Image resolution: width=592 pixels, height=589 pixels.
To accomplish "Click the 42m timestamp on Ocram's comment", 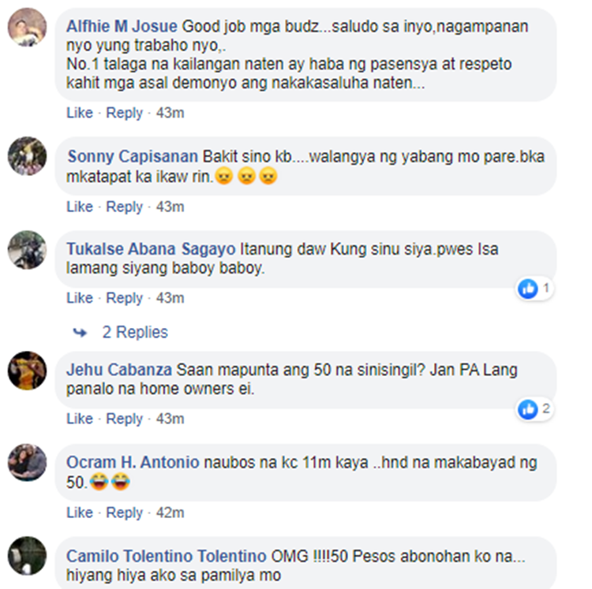I will (170, 513).
